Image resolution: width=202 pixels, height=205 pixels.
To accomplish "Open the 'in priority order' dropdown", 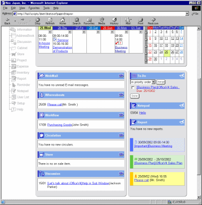I will pos(143,82).
